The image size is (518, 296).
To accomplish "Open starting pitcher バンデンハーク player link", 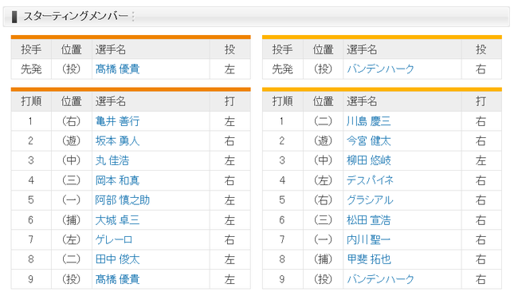I will coord(380,69).
